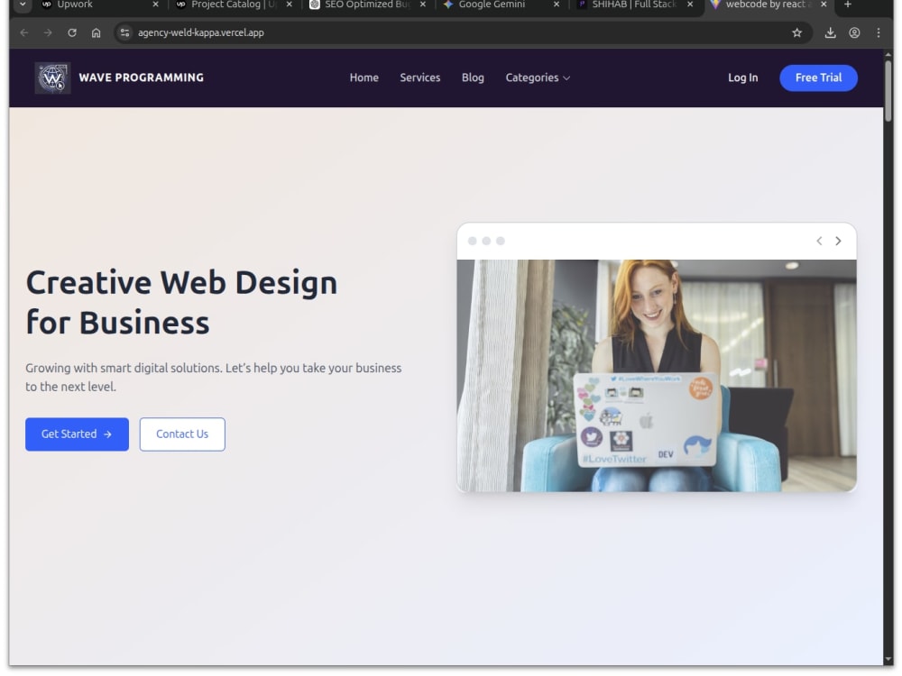
Task: Click the page vertical scrollbar thumb
Action: point(888,89)
